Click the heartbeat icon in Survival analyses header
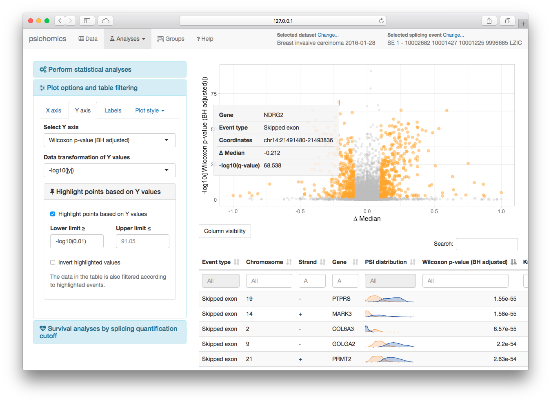This screenshot has width=551, height=403. tap(43, 328)
